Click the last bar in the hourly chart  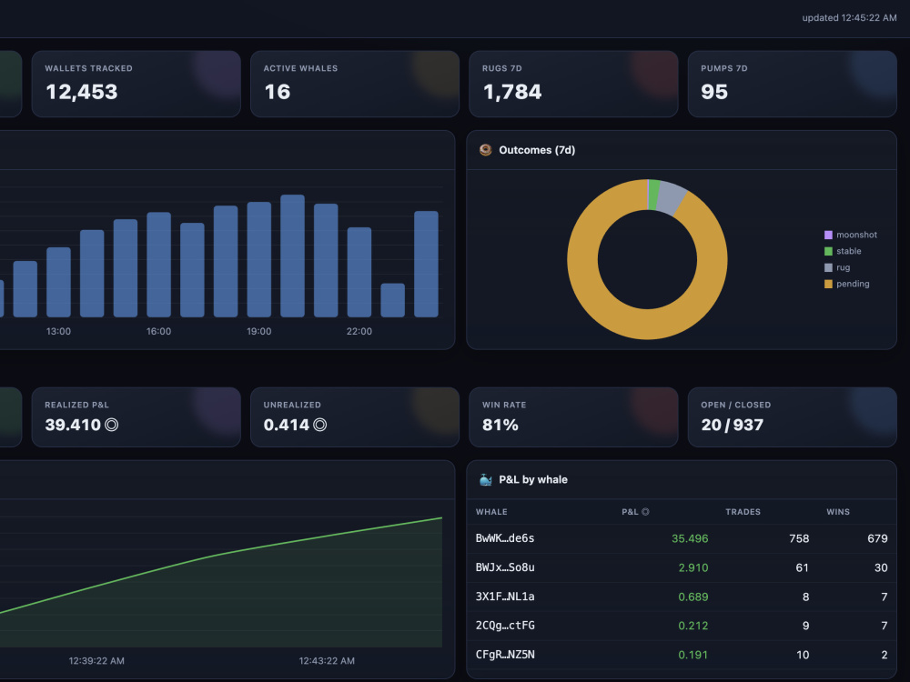click(x=426, y=264)
